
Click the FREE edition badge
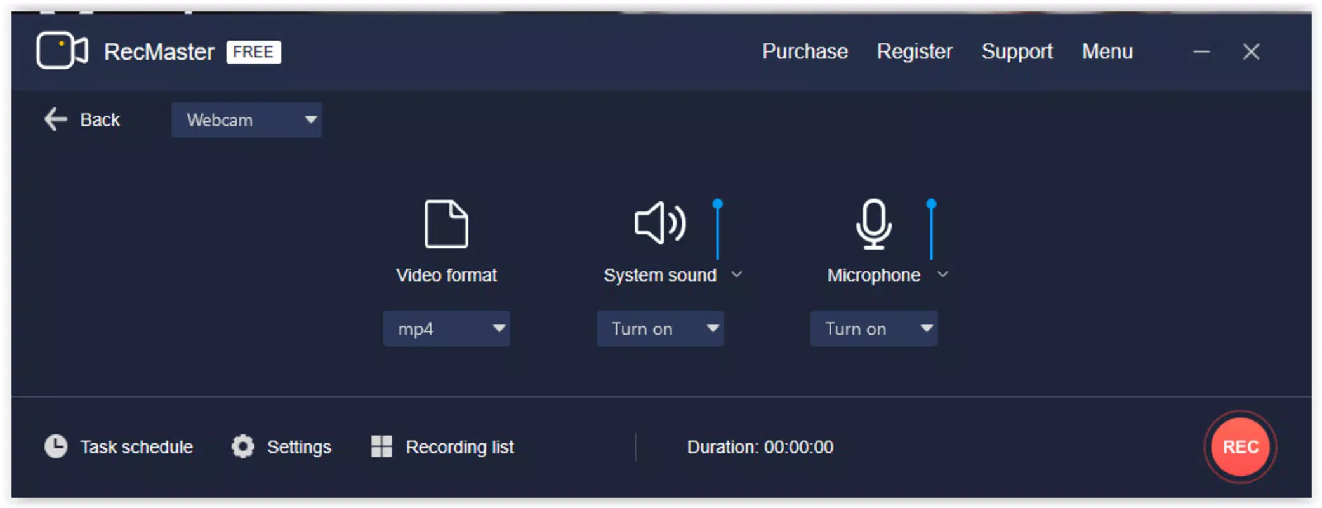click(x=253, y=51)
